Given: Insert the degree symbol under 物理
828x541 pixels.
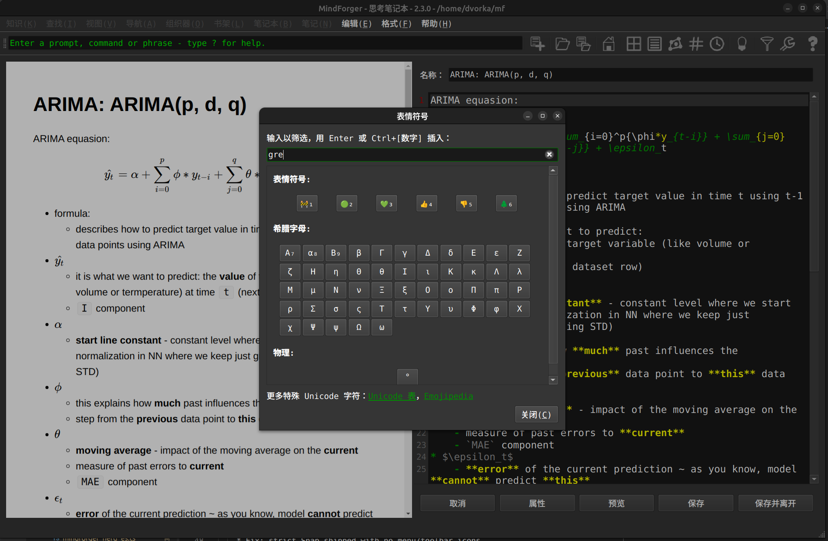Looking at the screenshot, I should 407,376.
